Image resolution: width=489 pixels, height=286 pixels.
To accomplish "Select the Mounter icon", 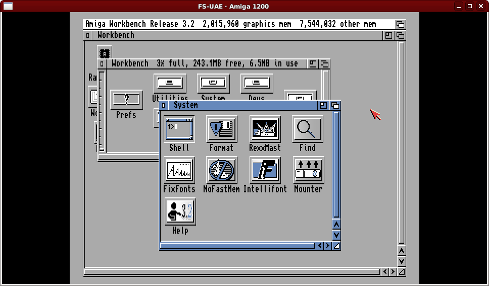I will [309, 170].
